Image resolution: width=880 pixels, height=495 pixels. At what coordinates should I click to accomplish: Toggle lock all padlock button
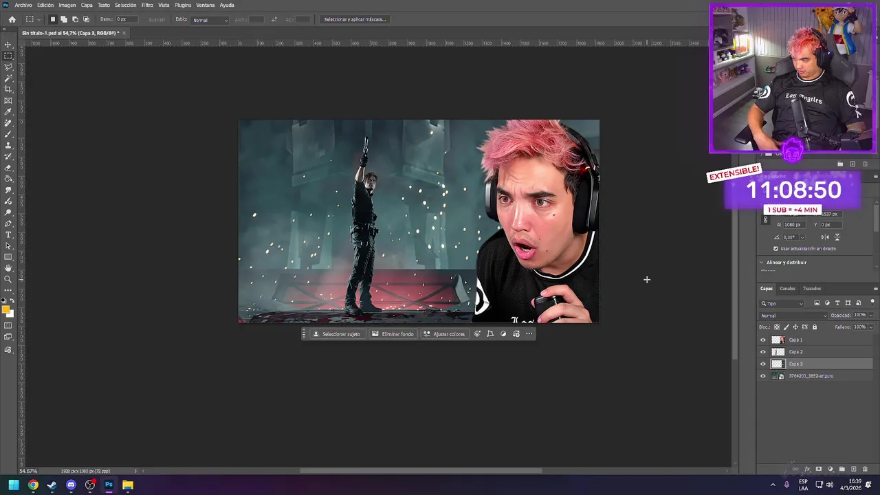(815, 327)
